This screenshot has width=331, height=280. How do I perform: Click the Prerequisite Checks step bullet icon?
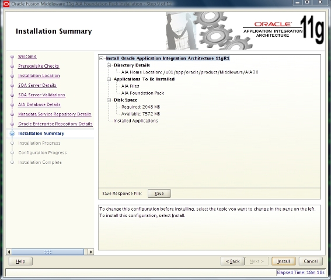12,66
